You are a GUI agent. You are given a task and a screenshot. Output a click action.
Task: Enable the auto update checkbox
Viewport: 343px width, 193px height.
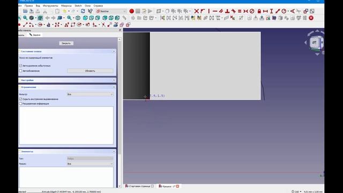pos(20,71)
